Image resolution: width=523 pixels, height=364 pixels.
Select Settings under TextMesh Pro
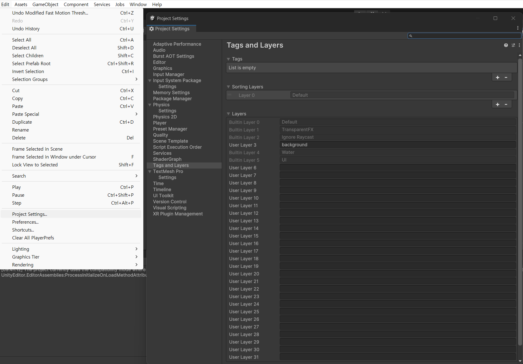click(167, 178)
